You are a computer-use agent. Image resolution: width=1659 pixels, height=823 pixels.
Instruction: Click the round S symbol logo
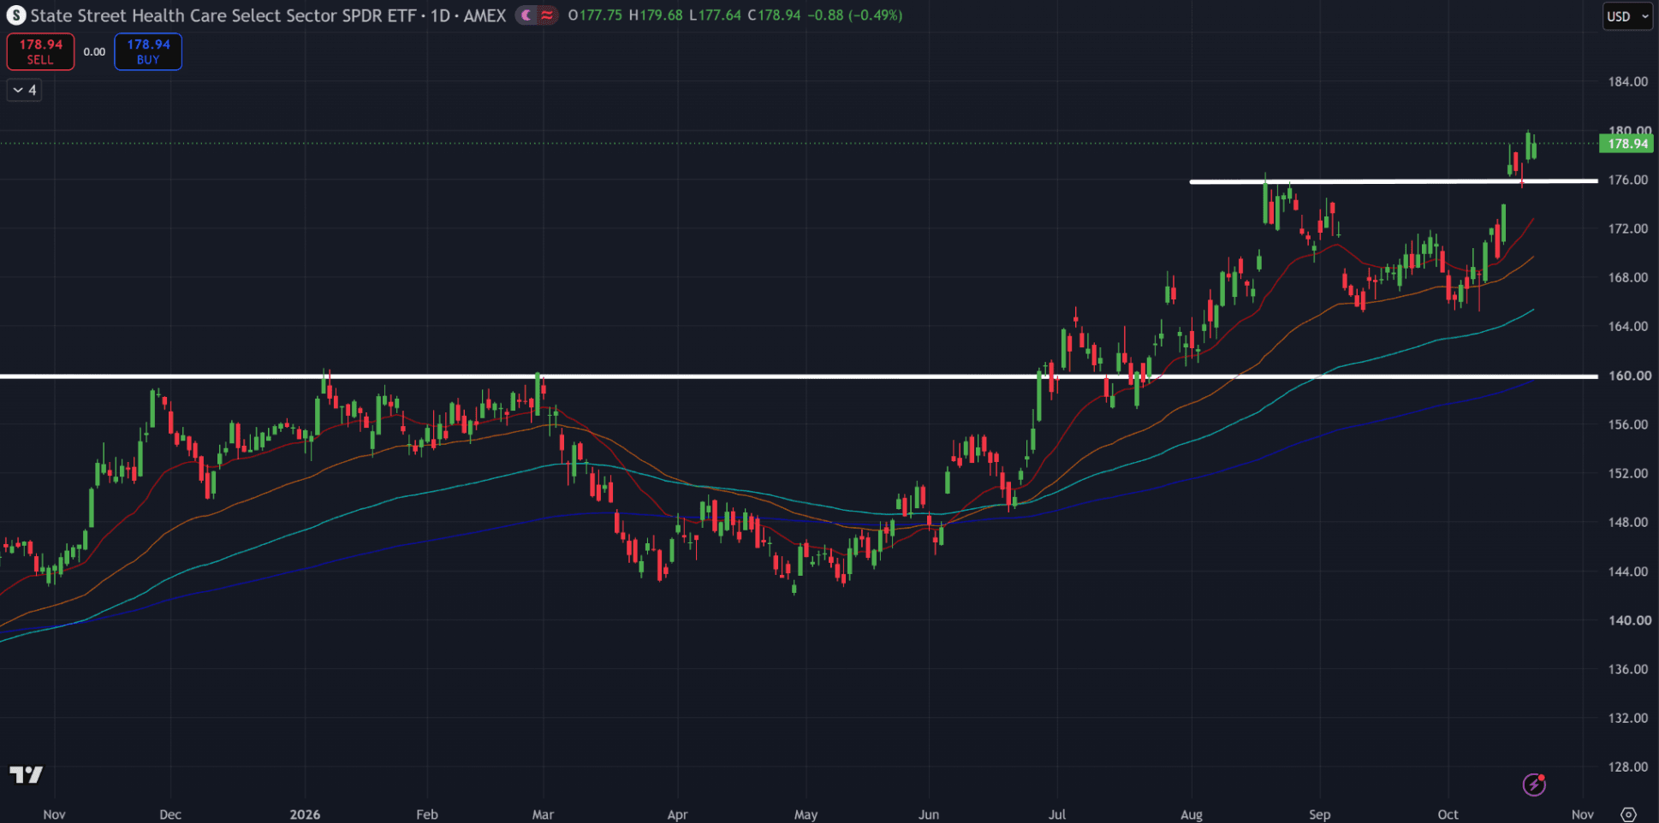point(15,15)
